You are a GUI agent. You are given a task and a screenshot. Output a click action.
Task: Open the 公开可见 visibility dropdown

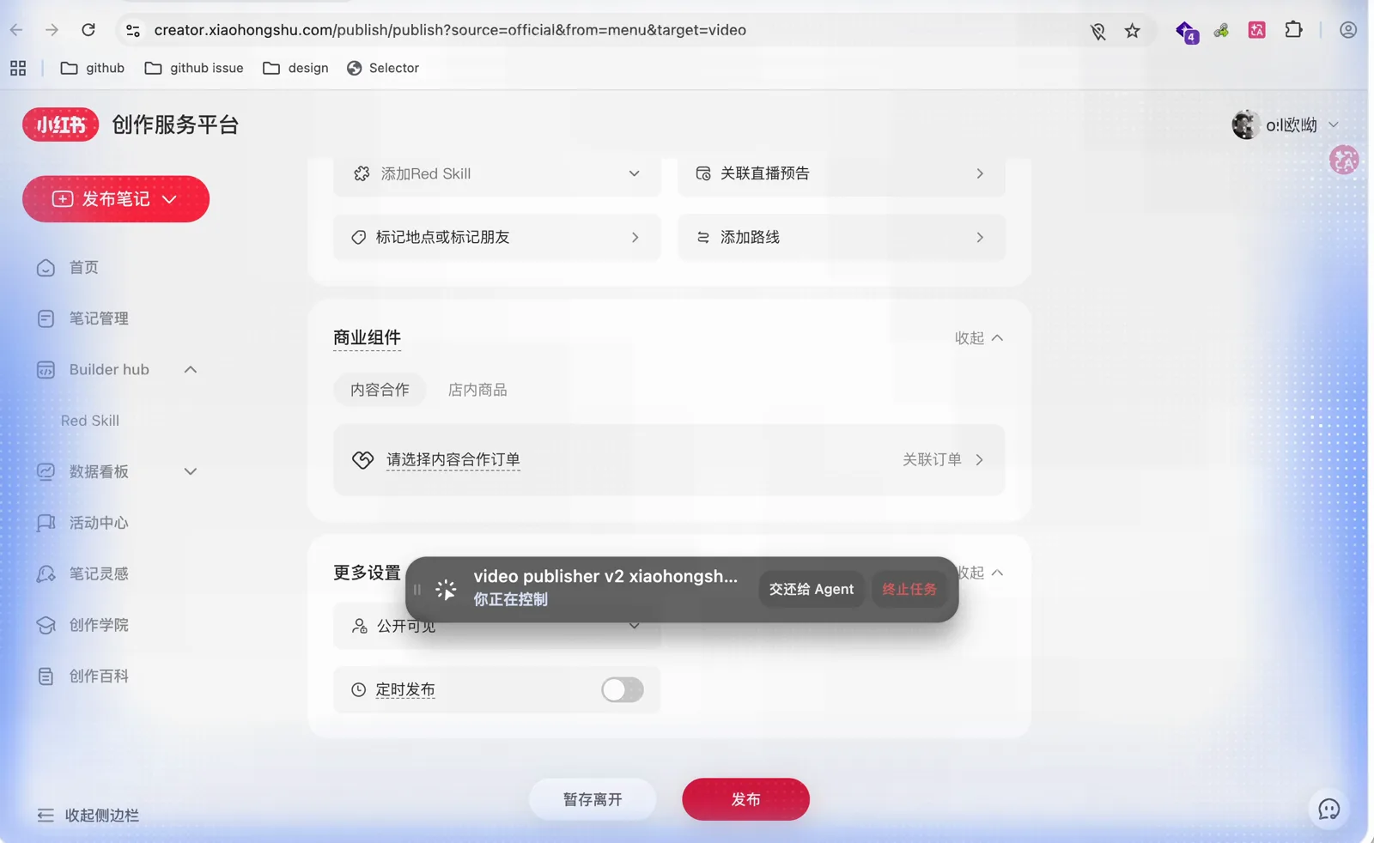[497, 626]
